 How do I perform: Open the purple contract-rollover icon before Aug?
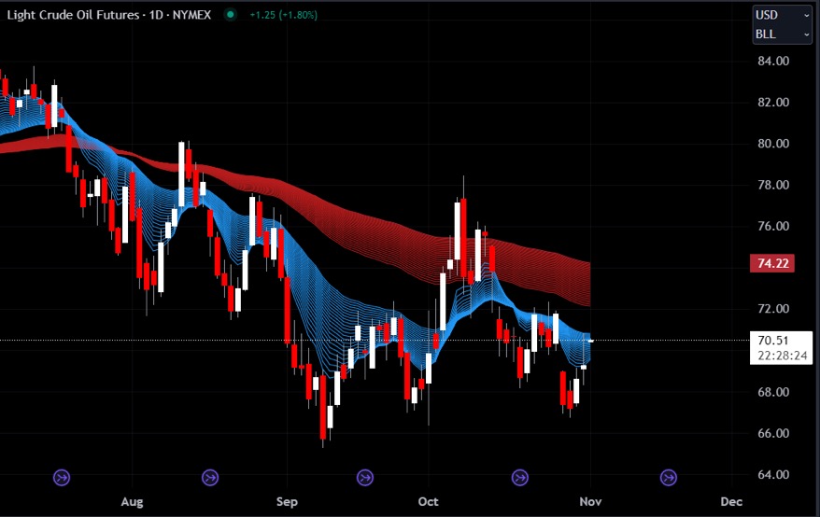click(62, 477)
